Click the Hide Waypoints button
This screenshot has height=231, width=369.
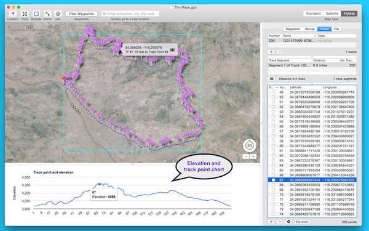81,14
